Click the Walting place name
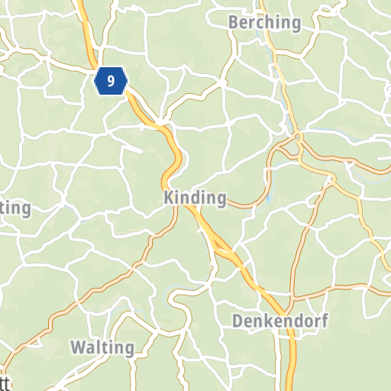Screen dimensions: 391x391 102,347
